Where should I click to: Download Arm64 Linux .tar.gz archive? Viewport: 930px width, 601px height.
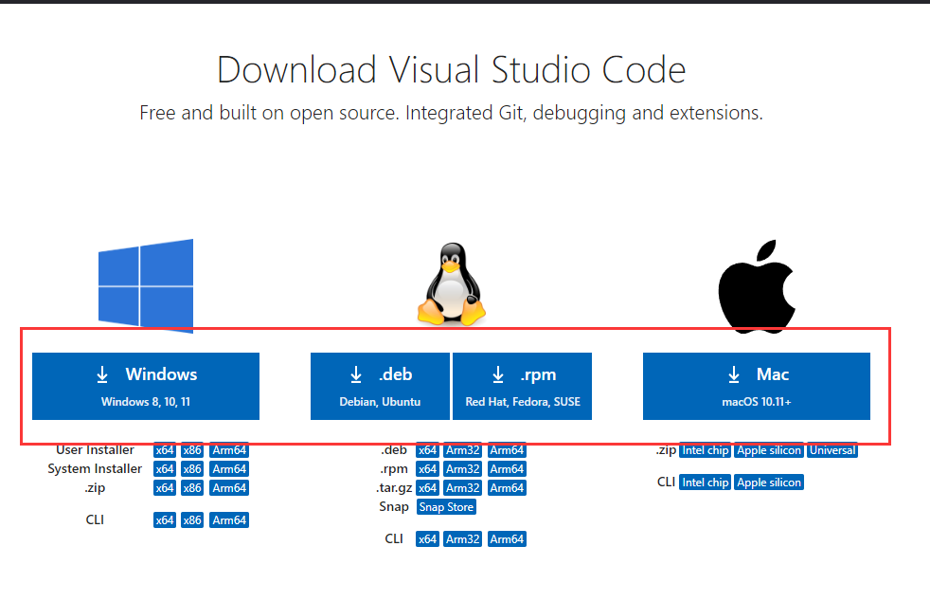point(507,488)
